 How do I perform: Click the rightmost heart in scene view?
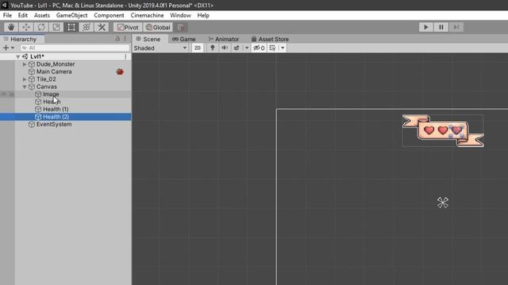click(457, 130)
